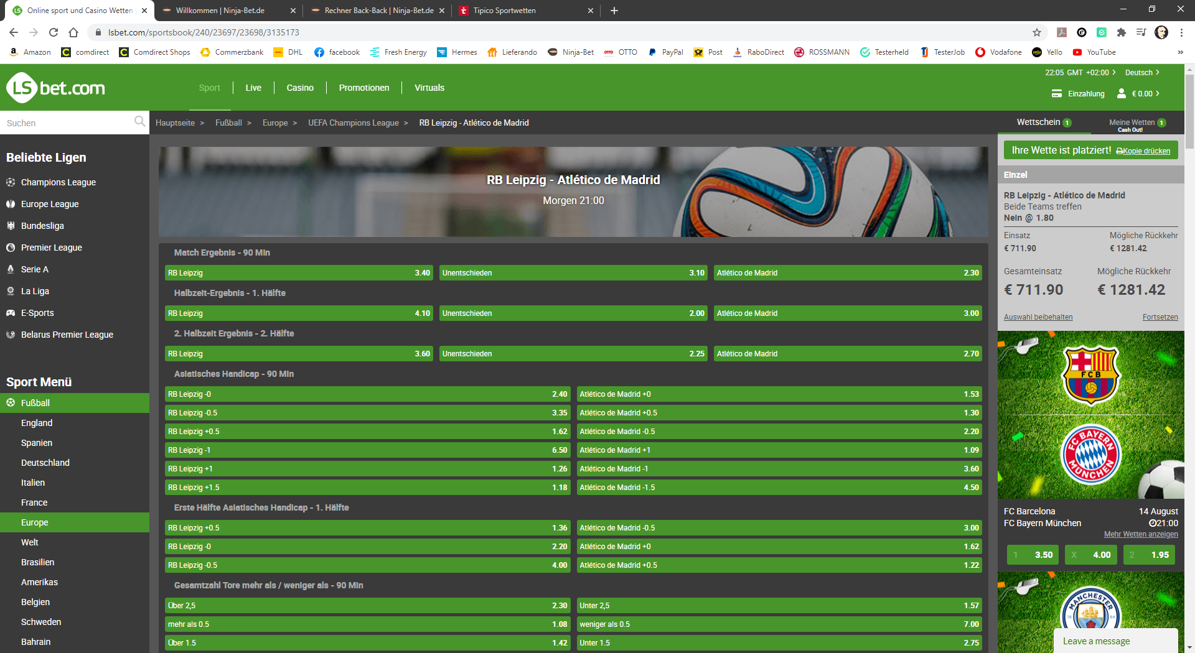Image resolution: width=1195 pixels, height=653 pixels.
Task: Click the E-Sports gamepad icon
Action: coord(11,313)
